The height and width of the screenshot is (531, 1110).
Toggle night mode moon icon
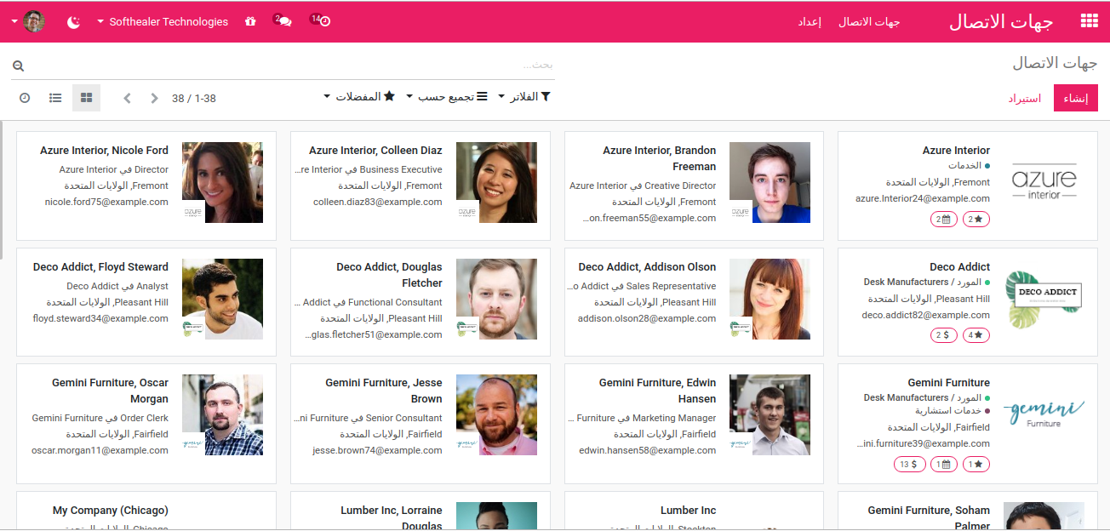74,22
